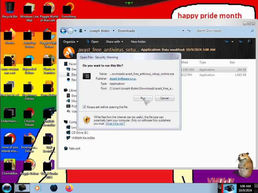Image resolution: width=258 pixels, height=193 pixels.
Task: Open the Organize dropdown menu
Action: coord(71,42)
